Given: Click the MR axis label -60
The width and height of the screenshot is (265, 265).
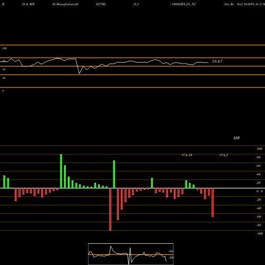Looking at the screenshot, I should [x=259, y=217].
